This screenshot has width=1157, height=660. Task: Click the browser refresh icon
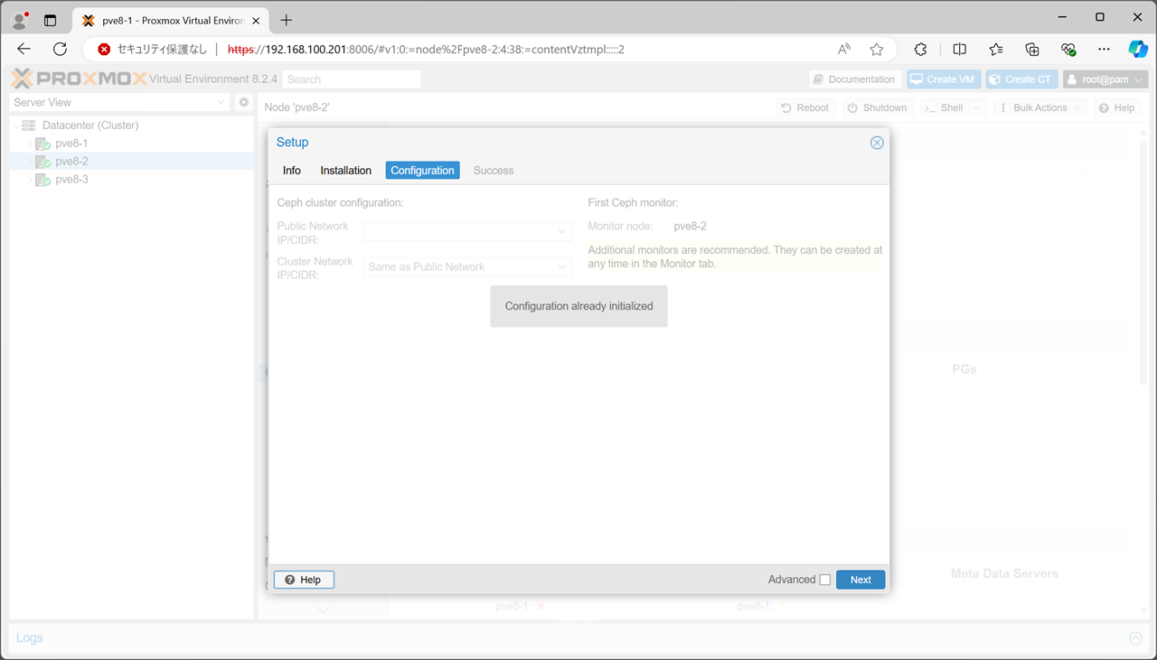tap(61, 50)
